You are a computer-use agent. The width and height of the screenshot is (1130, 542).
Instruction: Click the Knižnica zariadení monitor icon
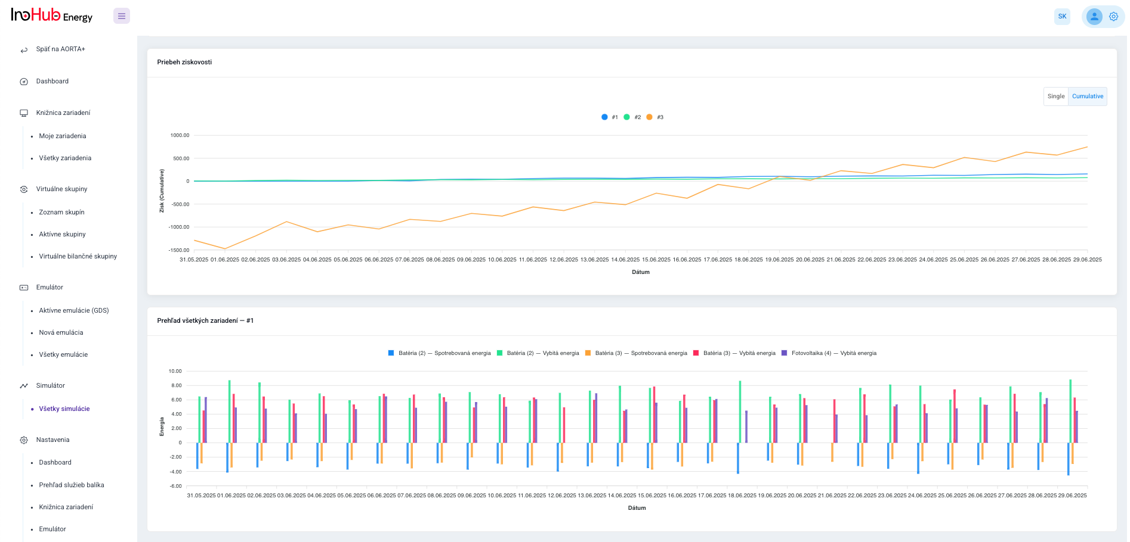coord(23,113)
